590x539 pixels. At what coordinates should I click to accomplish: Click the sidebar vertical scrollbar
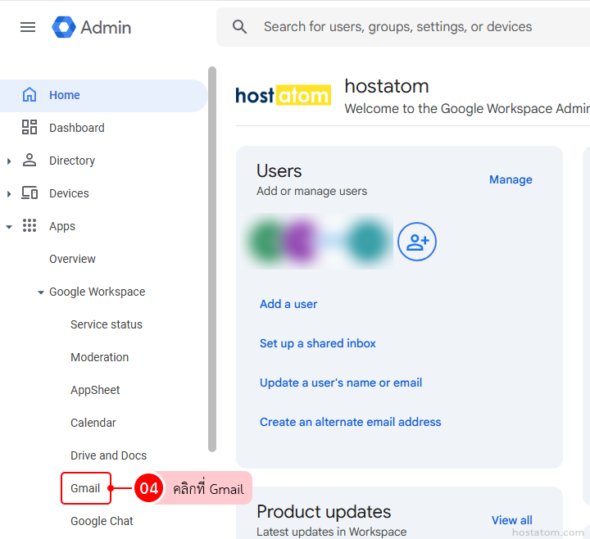212,259
